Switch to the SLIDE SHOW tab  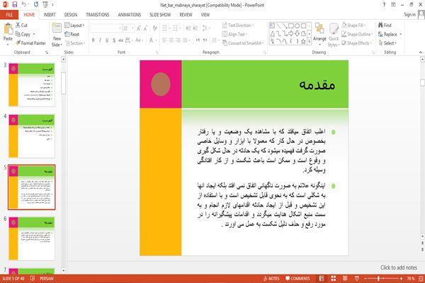click(160, 15)
